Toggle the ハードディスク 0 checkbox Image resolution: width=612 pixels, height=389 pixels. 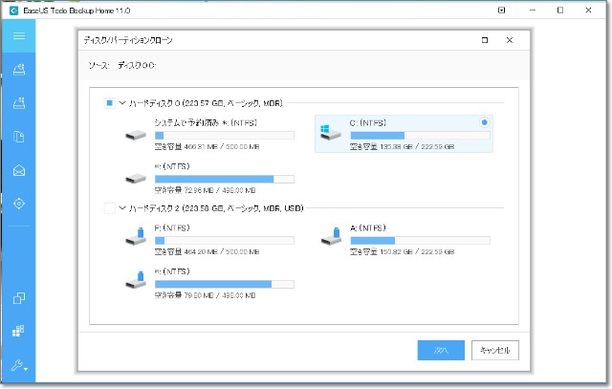(109, 103)
